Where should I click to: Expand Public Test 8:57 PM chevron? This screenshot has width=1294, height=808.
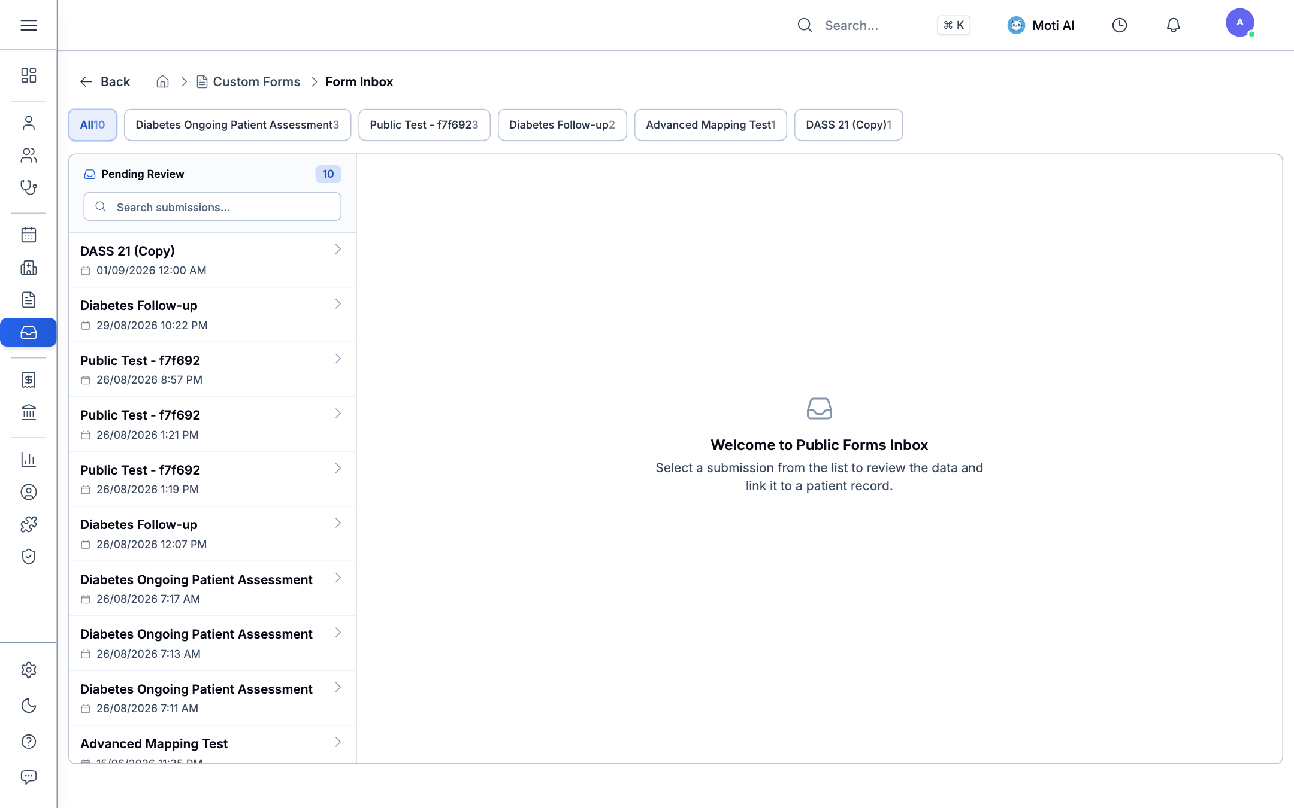pyautogui.click(x=338, y=359)
